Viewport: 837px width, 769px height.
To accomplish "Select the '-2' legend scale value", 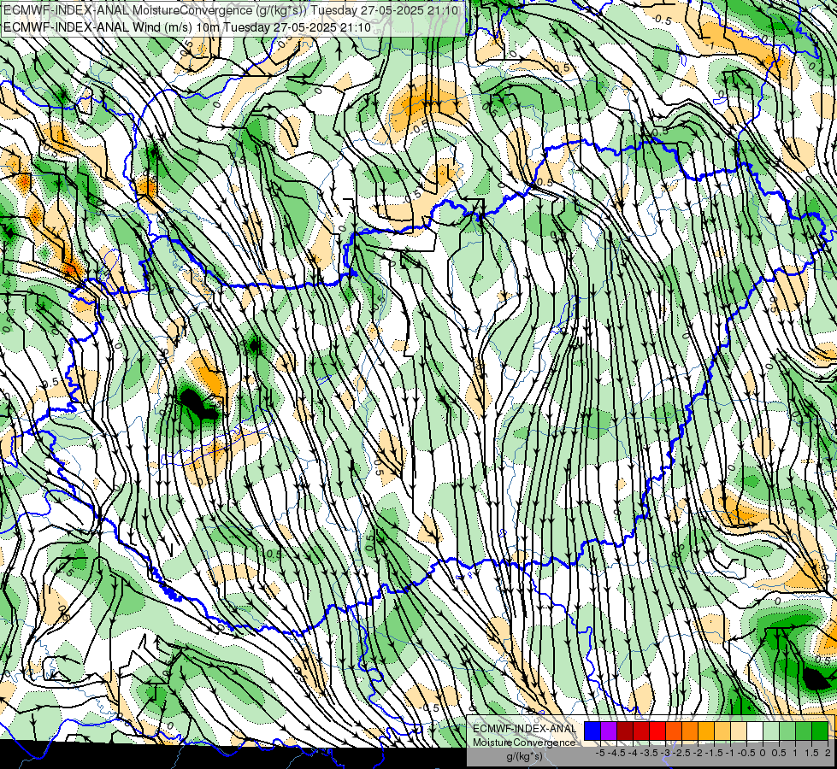I will (x=698, y=753).
